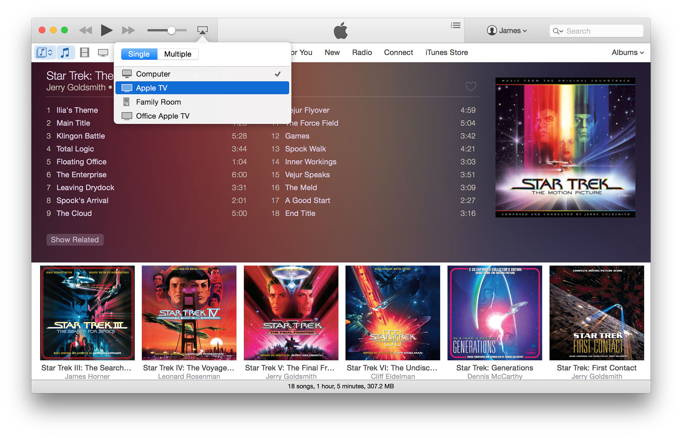Screen dimensions: 682x438
Task: Select the Multiple AirPlay mode
Action: pyautogui.click(x=178, y=54)
